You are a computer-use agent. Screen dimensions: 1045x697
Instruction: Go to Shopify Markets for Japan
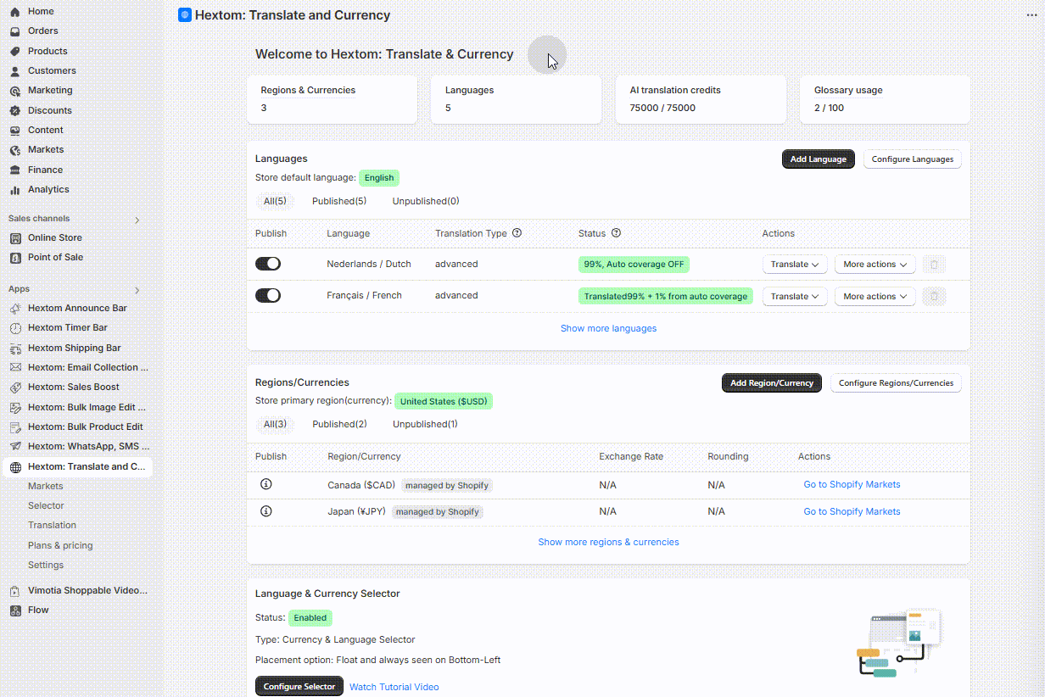pyautogui.click(x=852, y=511)
